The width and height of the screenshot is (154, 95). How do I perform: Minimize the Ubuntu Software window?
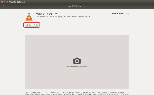pos(4,2)
